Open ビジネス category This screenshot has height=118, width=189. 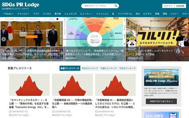(x=147, y=14)
